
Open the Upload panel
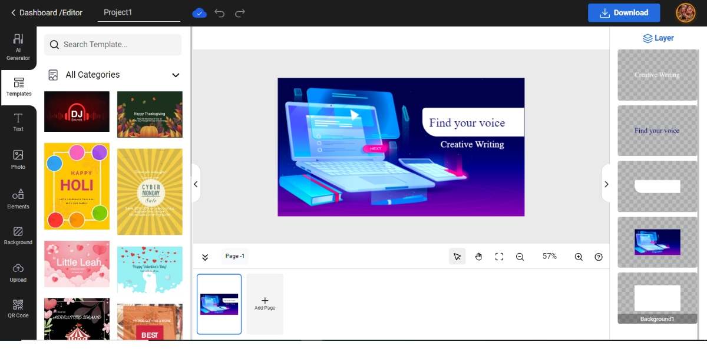click(x=18, y=272)
